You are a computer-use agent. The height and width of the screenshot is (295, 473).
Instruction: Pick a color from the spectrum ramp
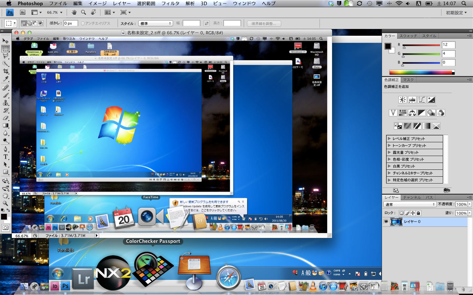[x=422, y=72]
